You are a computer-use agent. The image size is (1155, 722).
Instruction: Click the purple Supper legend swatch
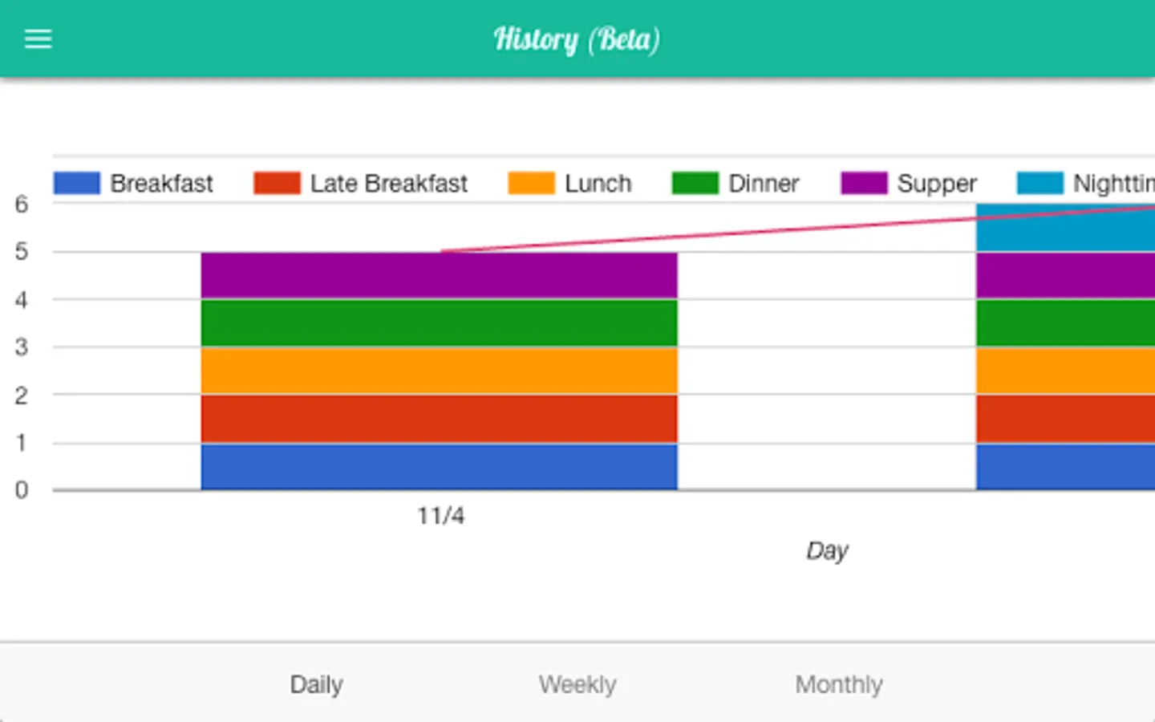coord(864,183)
